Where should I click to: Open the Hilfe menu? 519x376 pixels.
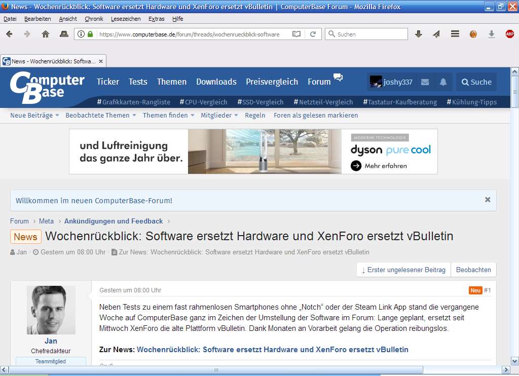tap(178, 19)
